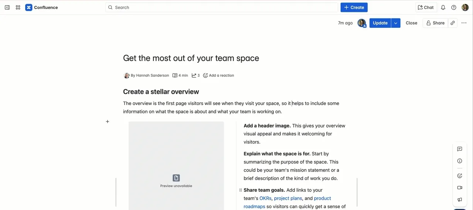473x210 pixels.
Task: Click Add a reaction
Action: click(218, 75)
